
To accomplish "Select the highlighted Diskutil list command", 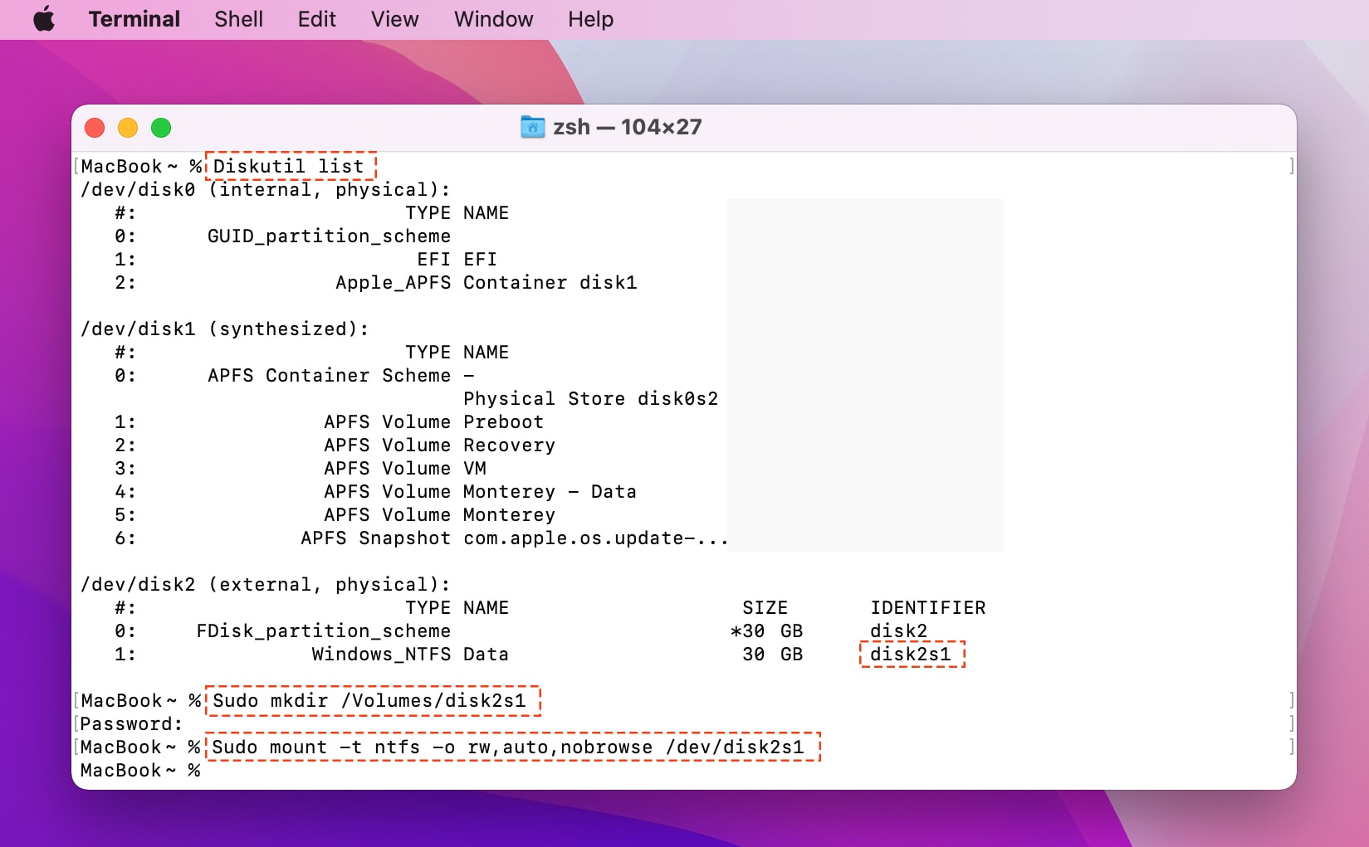I will point(289,166).
